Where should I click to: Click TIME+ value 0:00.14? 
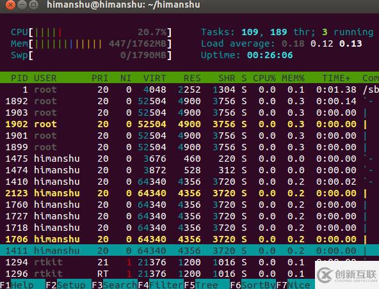336,101
